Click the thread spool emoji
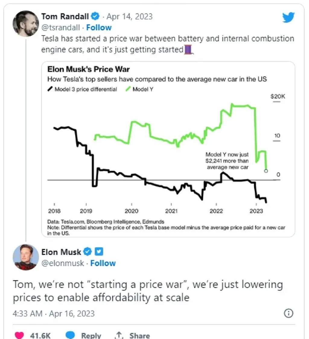Image resolution: width=309 pixels, height=339 pixels. point(188,50)
